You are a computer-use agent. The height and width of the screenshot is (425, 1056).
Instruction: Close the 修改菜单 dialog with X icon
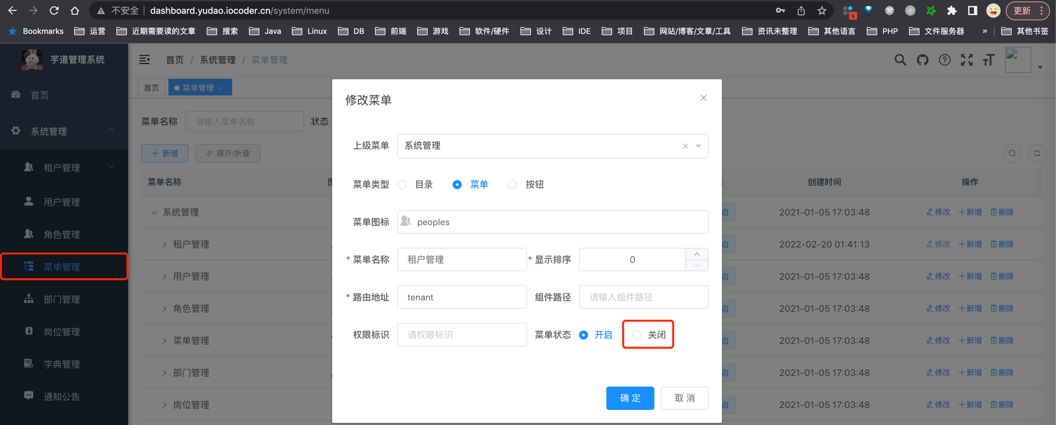(703, 98)
